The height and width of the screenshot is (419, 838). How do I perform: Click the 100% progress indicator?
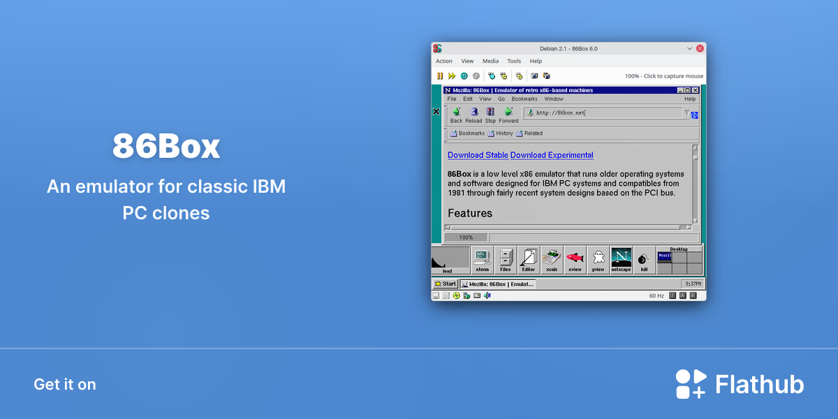click(x=466, y=237)
